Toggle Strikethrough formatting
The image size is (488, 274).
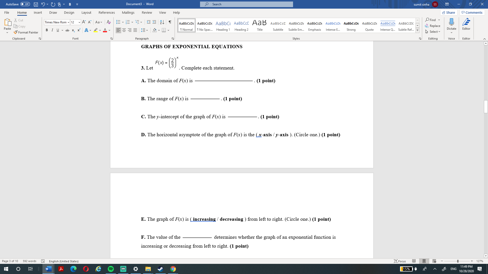click(x=67, y=30)
